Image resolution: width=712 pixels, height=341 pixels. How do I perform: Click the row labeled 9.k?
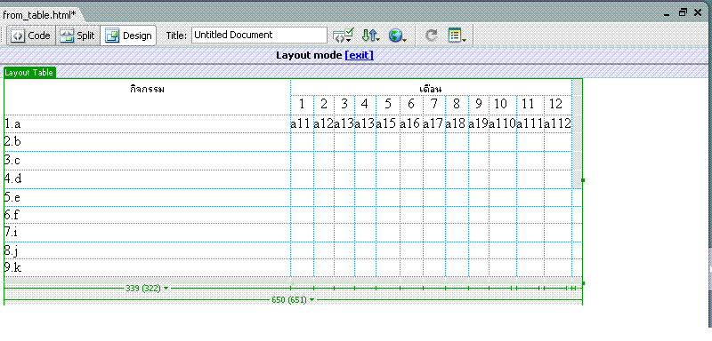coord(147,267)
